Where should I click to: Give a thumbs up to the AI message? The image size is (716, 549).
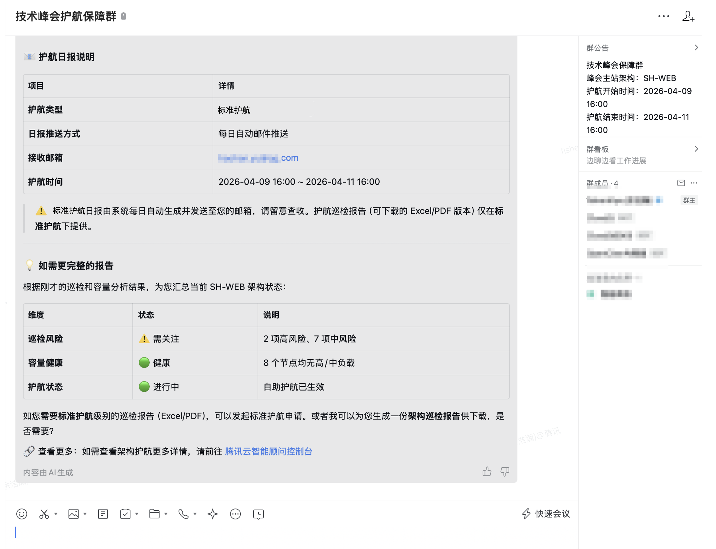[x=487, y=472]
